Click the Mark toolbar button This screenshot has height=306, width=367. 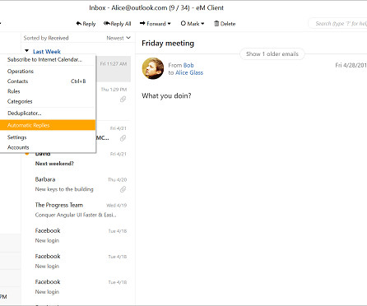click(x=193, y=24)
